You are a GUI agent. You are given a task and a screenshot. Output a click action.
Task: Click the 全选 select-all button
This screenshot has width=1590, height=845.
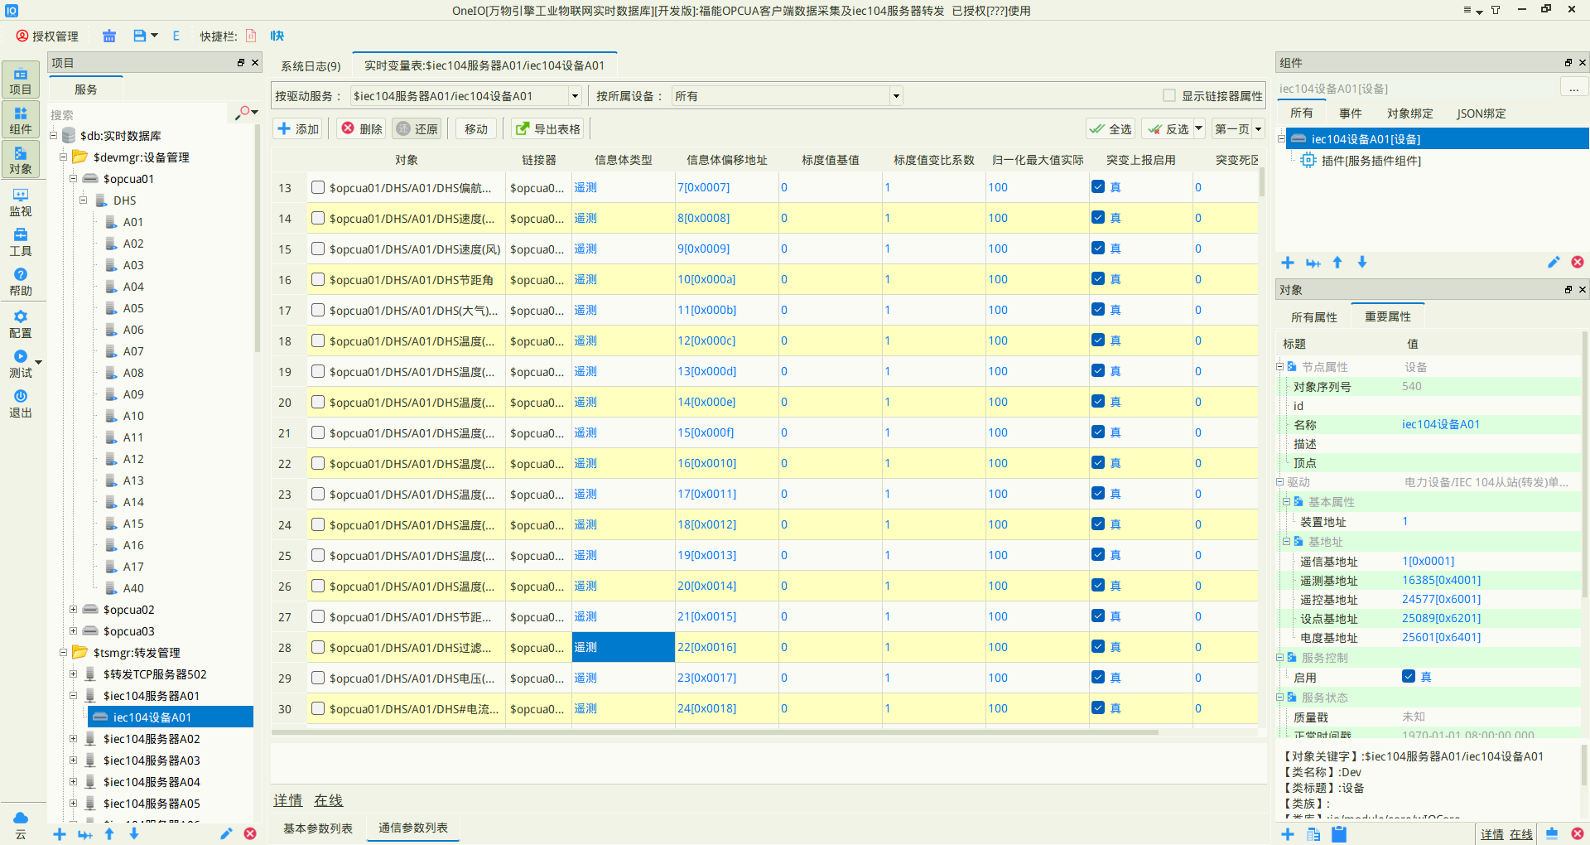tap(1110, 128)
